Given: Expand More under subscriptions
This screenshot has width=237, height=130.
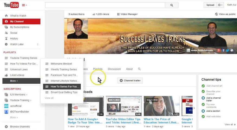Looking at the screenshot, I should [14, 117].
